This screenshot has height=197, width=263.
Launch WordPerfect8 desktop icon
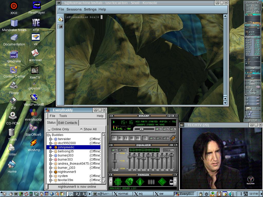click(x=34, y=97)
